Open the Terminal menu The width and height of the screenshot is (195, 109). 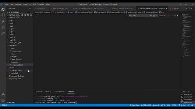coord(41,5)
